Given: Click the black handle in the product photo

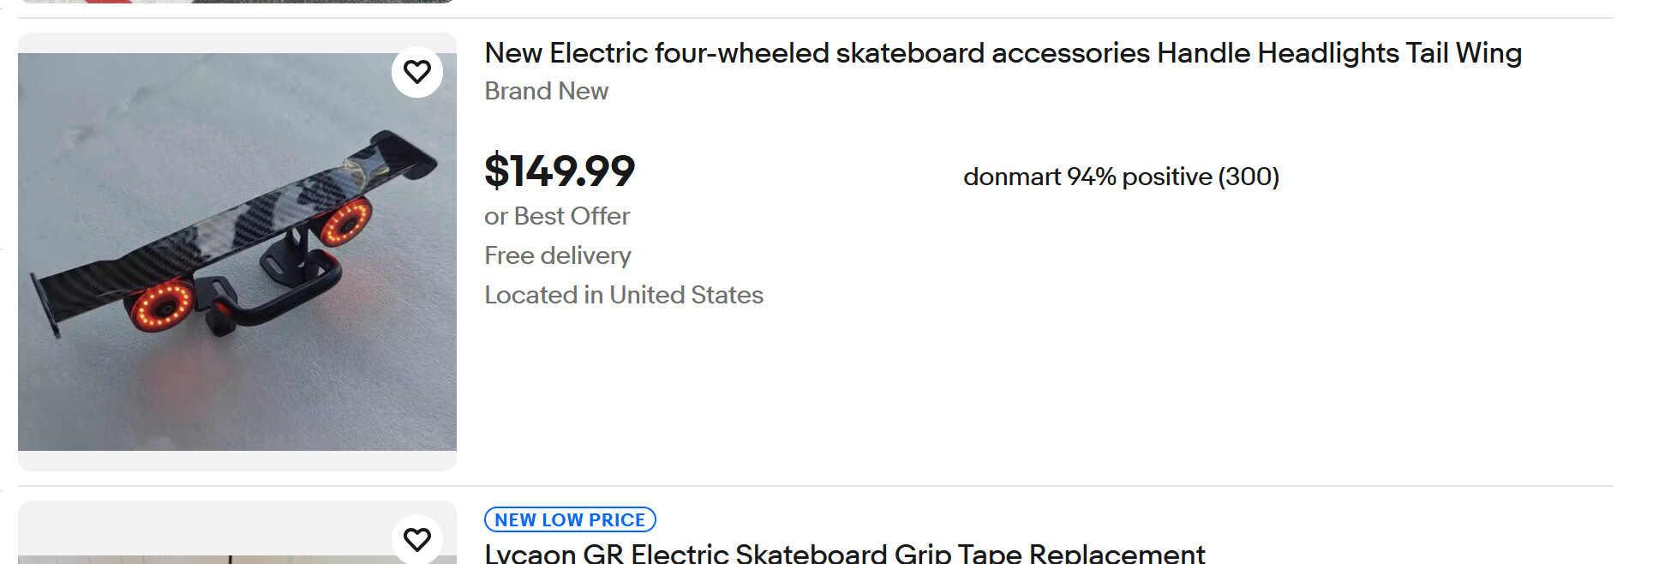Looking at the screenshot, I should 274,296.
